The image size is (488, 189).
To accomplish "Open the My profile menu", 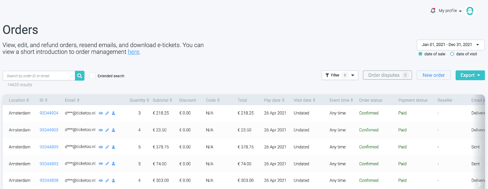I will click(x=450, y=11).
